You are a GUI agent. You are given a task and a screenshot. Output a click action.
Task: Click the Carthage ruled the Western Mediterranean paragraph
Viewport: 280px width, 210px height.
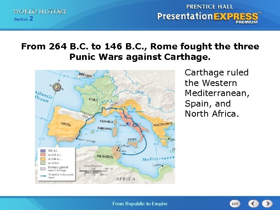[x=217, y=93]
